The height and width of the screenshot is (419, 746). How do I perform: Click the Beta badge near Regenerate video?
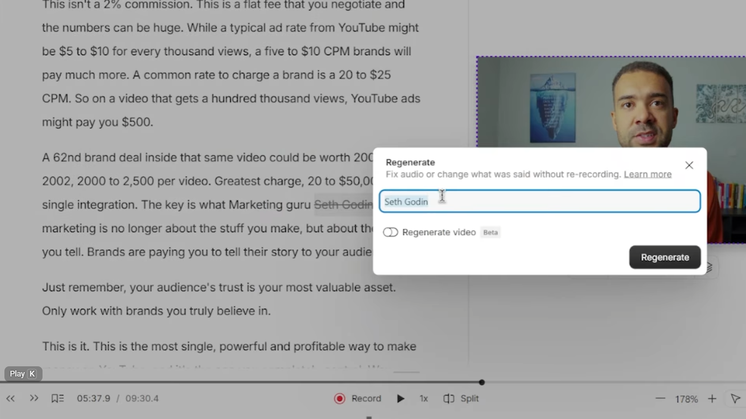click(x=490, y=232)
